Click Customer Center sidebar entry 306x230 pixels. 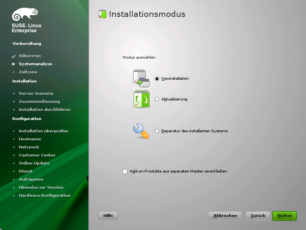click(x=37, y=155)
